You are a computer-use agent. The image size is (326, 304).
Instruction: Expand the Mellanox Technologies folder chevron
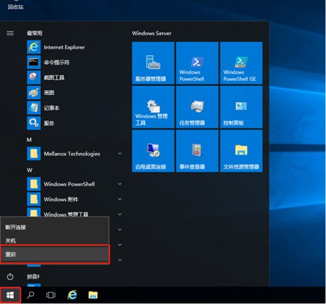pyautogui.click(x=120, y=154)
